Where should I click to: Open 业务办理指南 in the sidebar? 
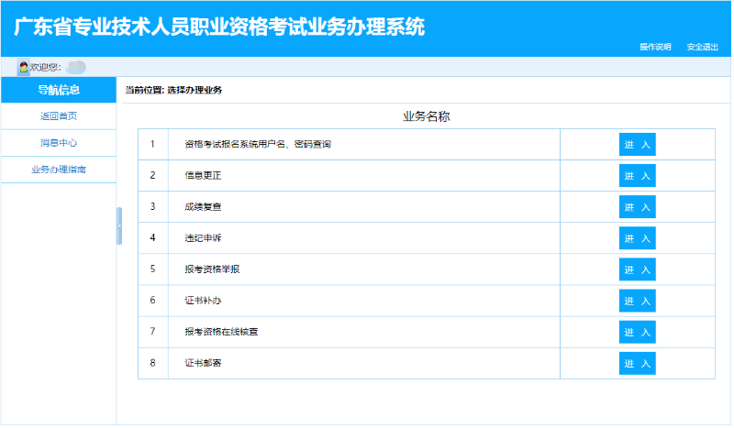[x=59, y=170]
